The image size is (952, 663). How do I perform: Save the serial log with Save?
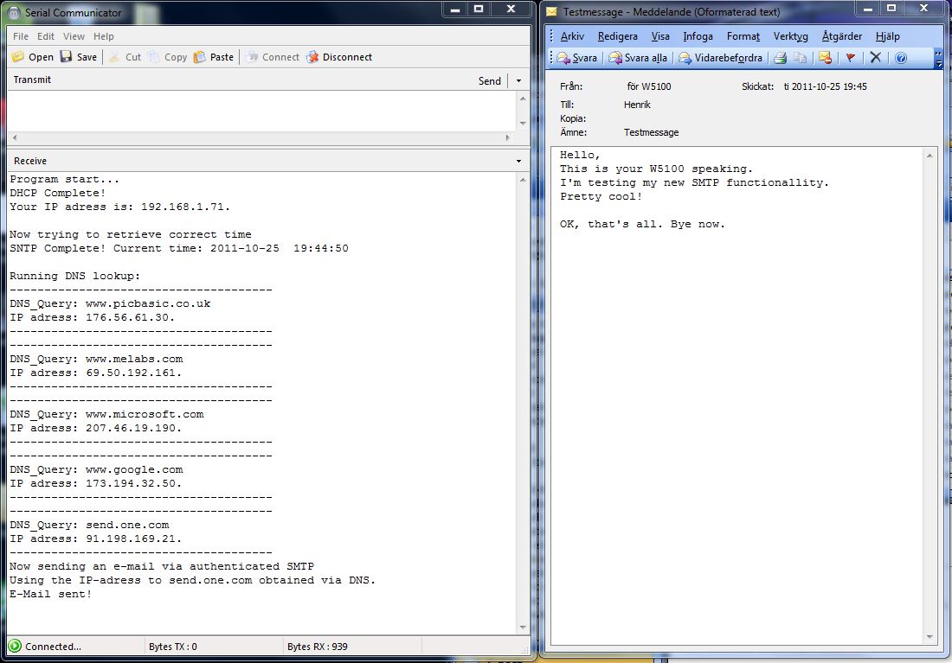point(78,57)
